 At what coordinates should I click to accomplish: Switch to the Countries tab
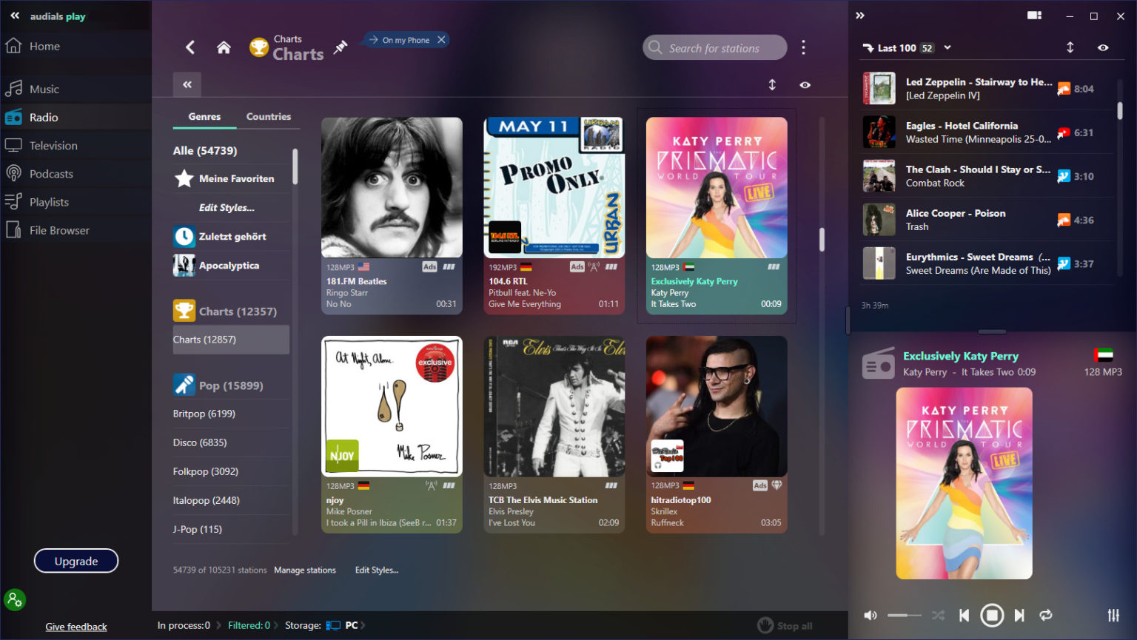click(268, 116)
